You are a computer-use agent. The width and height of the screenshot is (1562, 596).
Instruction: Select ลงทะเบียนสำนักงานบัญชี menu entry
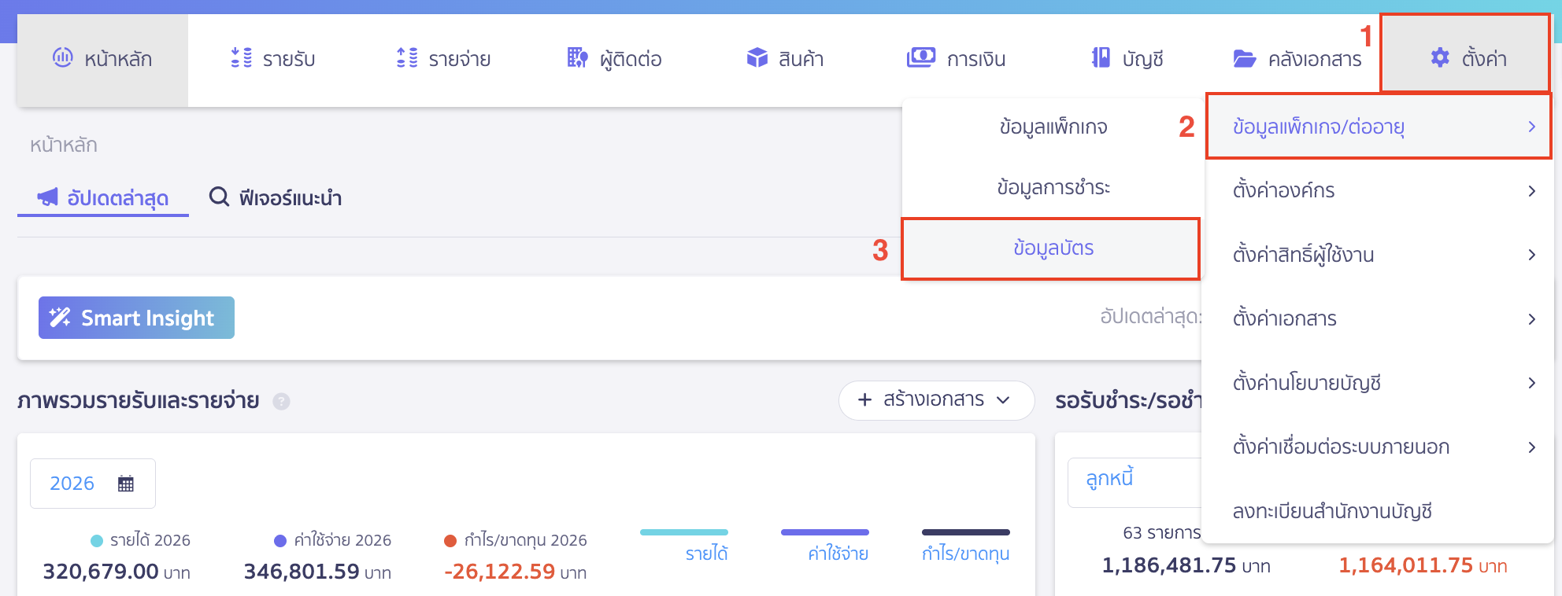coord(1379,511)
